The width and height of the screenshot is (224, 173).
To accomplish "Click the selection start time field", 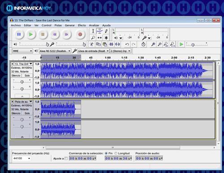I will pyautogui.click(x=82, y=158).
